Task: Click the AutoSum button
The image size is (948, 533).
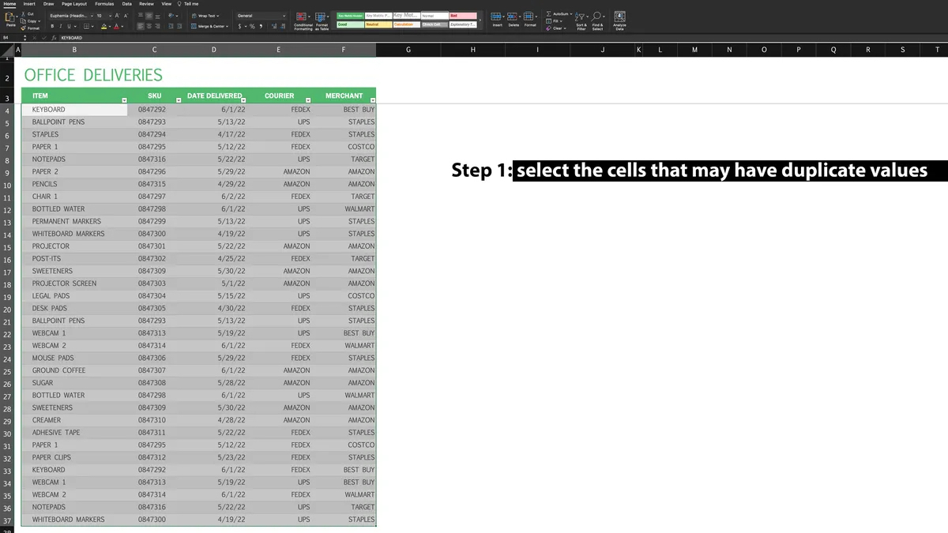Action: 559,13
